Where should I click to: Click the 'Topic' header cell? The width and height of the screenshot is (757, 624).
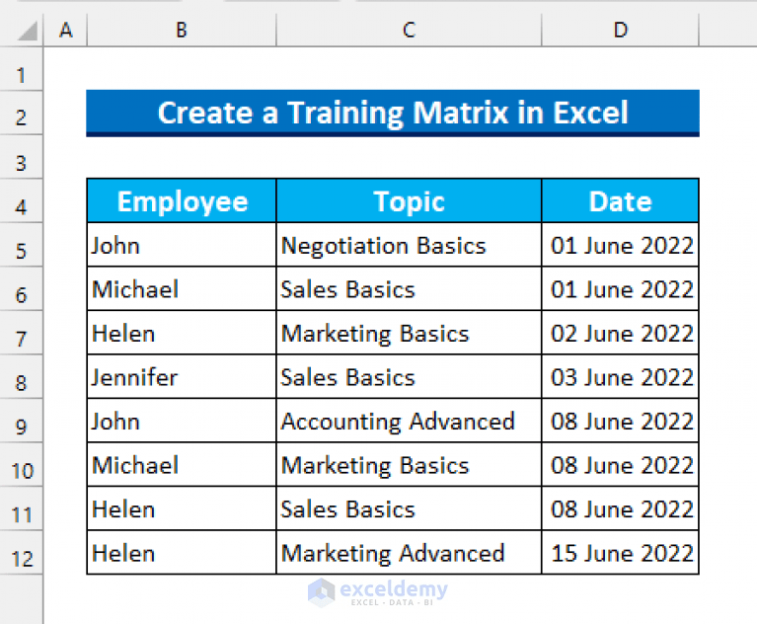tap(409, 200)
